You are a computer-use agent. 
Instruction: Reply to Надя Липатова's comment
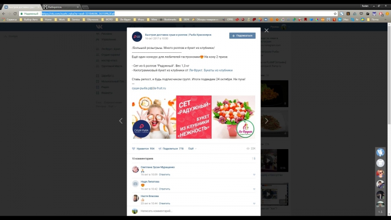pyautogui.click(x=164, y=189)
